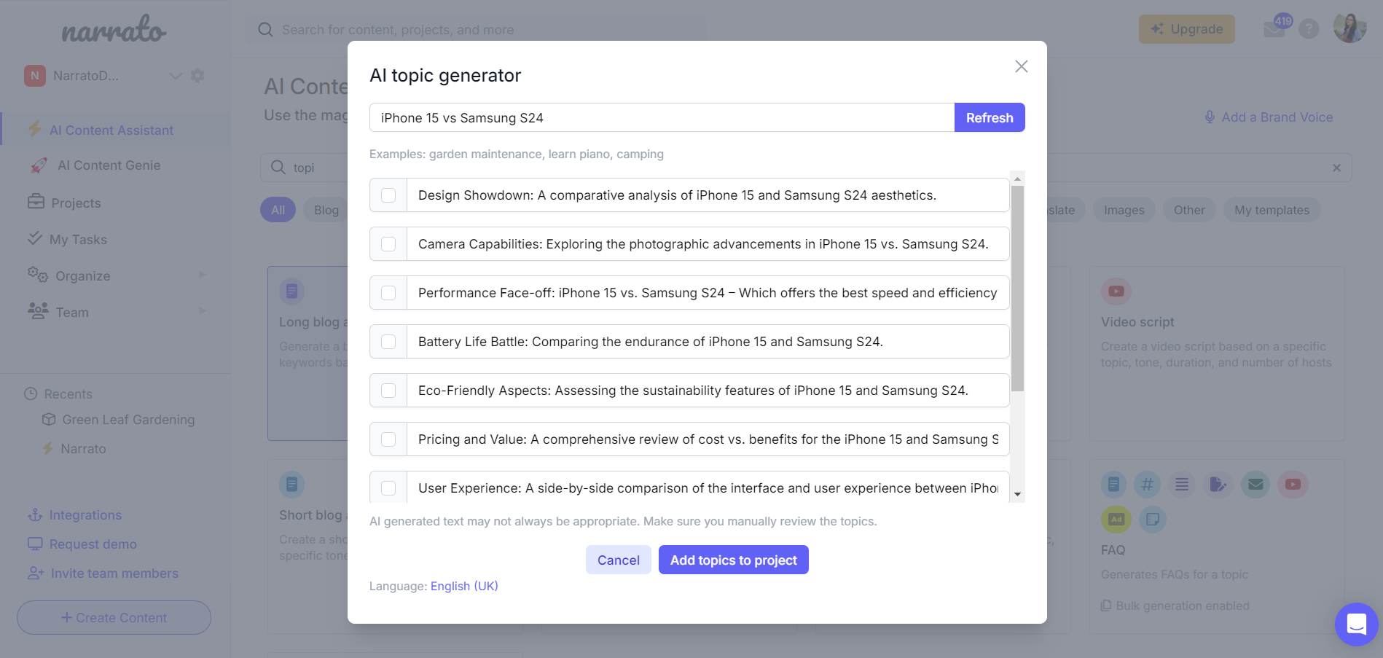Open Organize in sidebar
Screen dimensions: 1383x658
[82, 276]
